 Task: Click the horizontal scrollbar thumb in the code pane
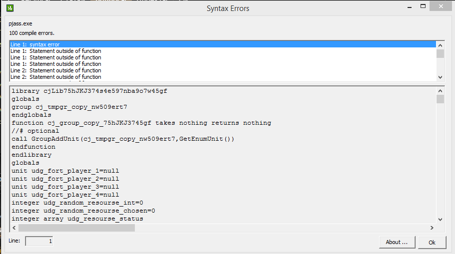click(x=76, y=228)
